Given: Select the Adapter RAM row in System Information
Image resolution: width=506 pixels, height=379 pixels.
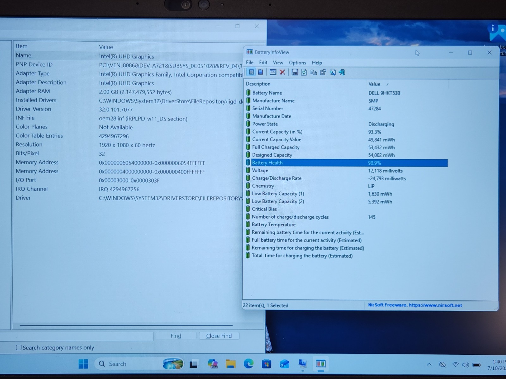Looking at the screenshot, I should pos(128,91).
